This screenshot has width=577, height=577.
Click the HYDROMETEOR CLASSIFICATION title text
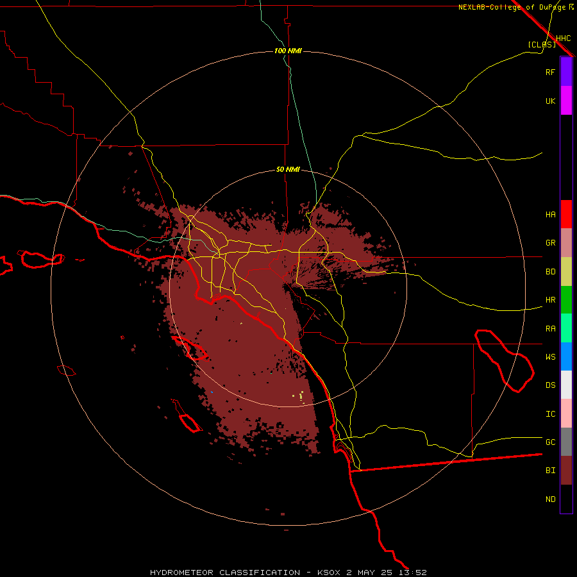coord(225,573)
